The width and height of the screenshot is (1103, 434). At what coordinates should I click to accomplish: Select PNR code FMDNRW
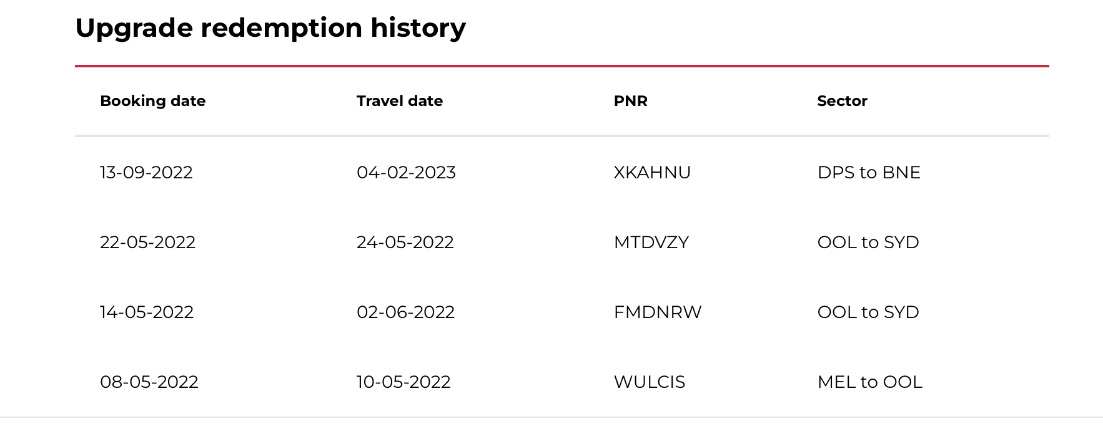(658, 312)
